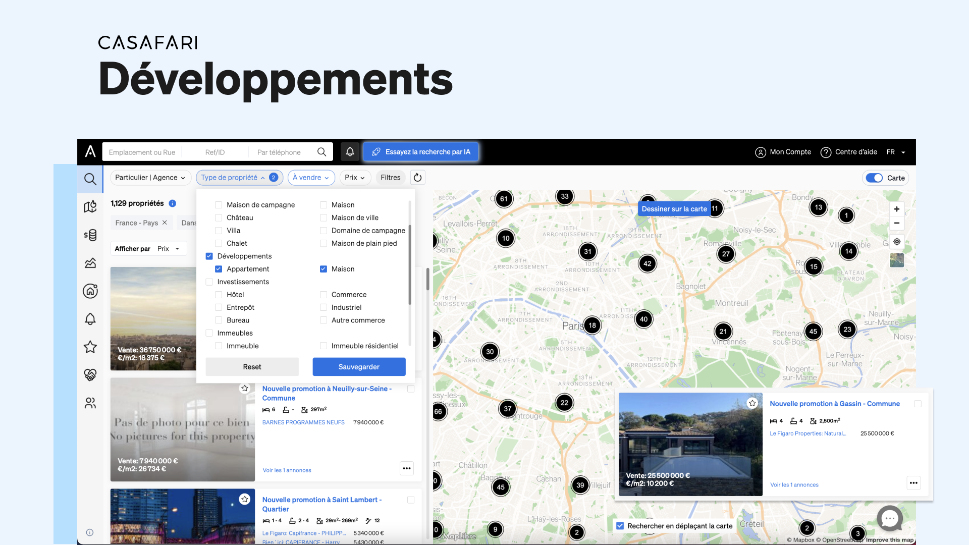Click Reset button to clear filters

[251, 367]
